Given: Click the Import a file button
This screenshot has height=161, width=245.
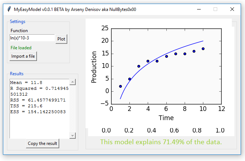Looking at the screenshot, I should coord(23,56).
